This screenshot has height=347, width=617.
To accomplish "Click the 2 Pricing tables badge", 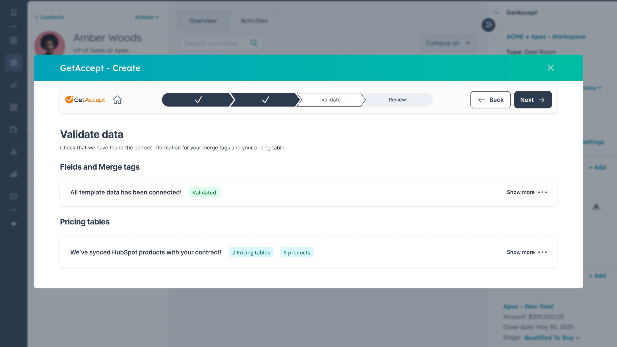I will click(x=251, y=252).
